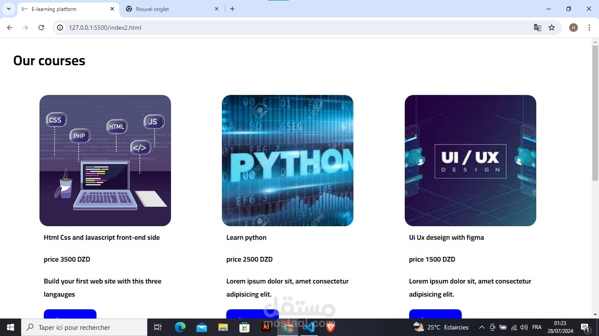Open the volume speaker icon
The height and width of the screenshot is (336, 599).
pyautogui.click(x=524, y=327)
